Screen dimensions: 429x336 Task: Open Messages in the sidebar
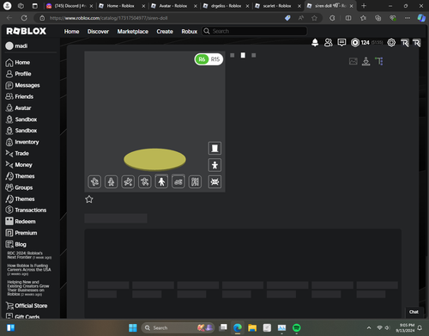[22, 85]
